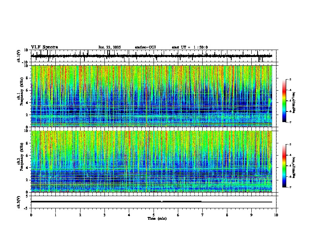Click the ch.1 frequency spectrogram panel
This screenshot has width=311, height=241.
152,96
